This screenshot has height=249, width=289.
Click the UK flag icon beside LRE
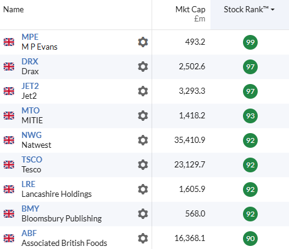9,190
